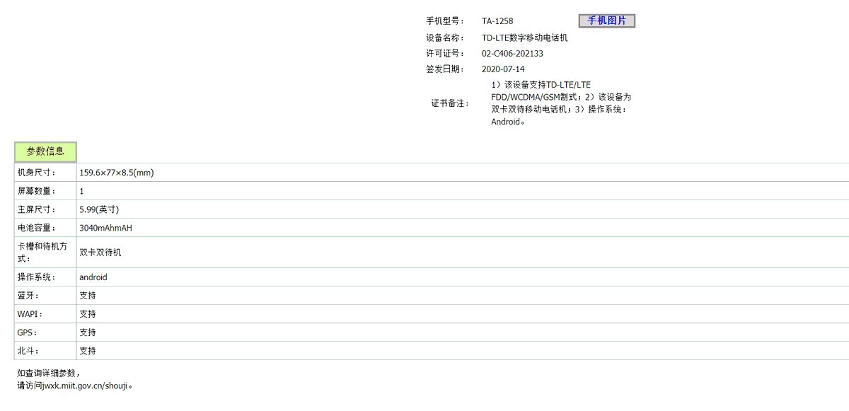Viewport: 849px width, 411px height.
Task: Click the jwxk.miit.gov.cn/shouji address text
Action: (79, 386)
